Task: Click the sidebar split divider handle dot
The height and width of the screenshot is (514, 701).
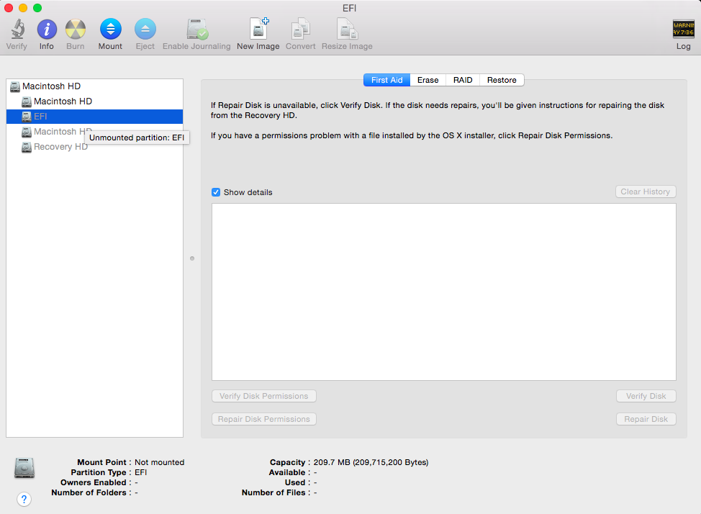Action: click(x=192, y=258)
